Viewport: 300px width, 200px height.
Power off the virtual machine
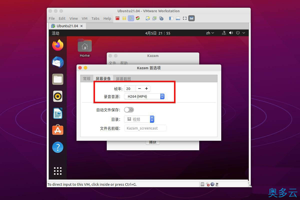117,18
